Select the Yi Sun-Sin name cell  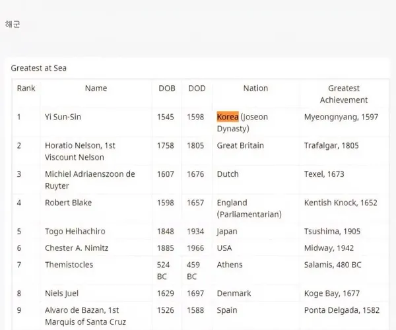(x=63, y=117)
